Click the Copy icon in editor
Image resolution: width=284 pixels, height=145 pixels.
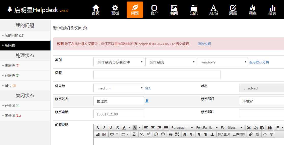(255, 128)
